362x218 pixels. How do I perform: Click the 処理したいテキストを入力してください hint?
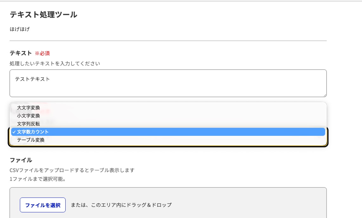55,63
